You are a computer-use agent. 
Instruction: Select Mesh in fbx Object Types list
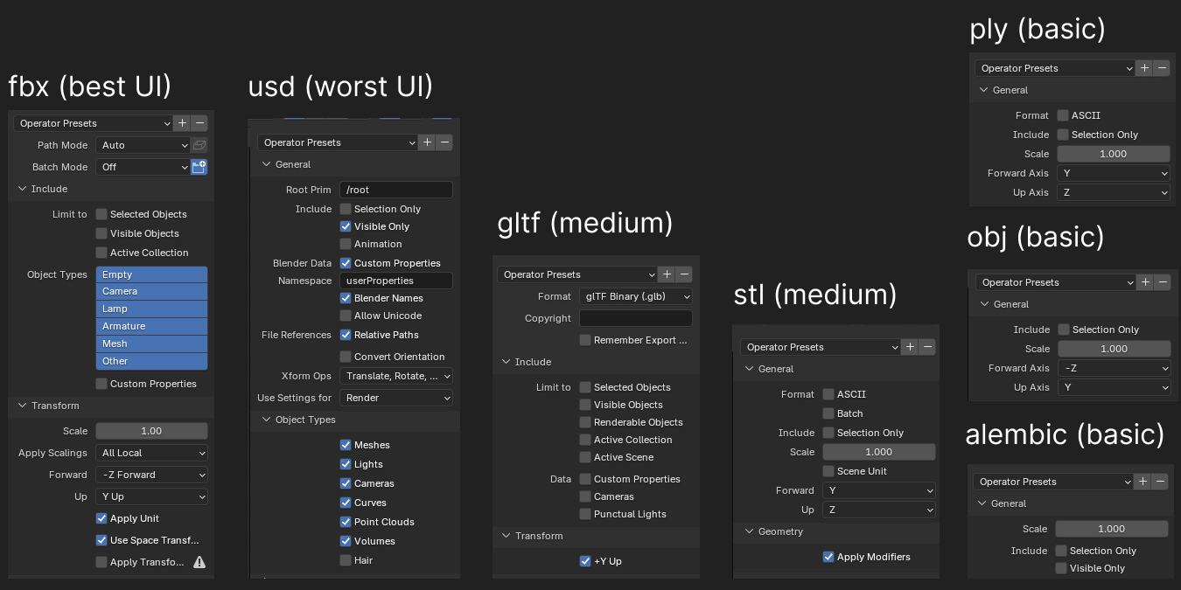pos(151,344)
